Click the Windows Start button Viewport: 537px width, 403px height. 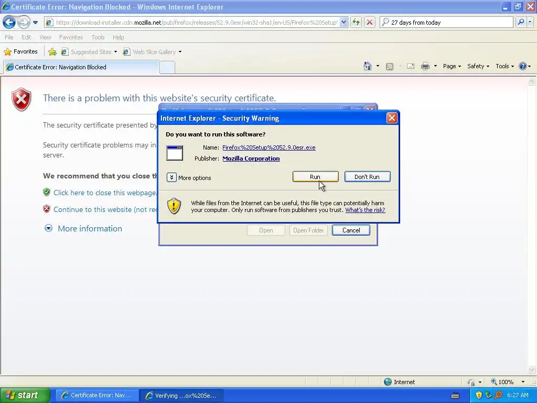point(25,396)
